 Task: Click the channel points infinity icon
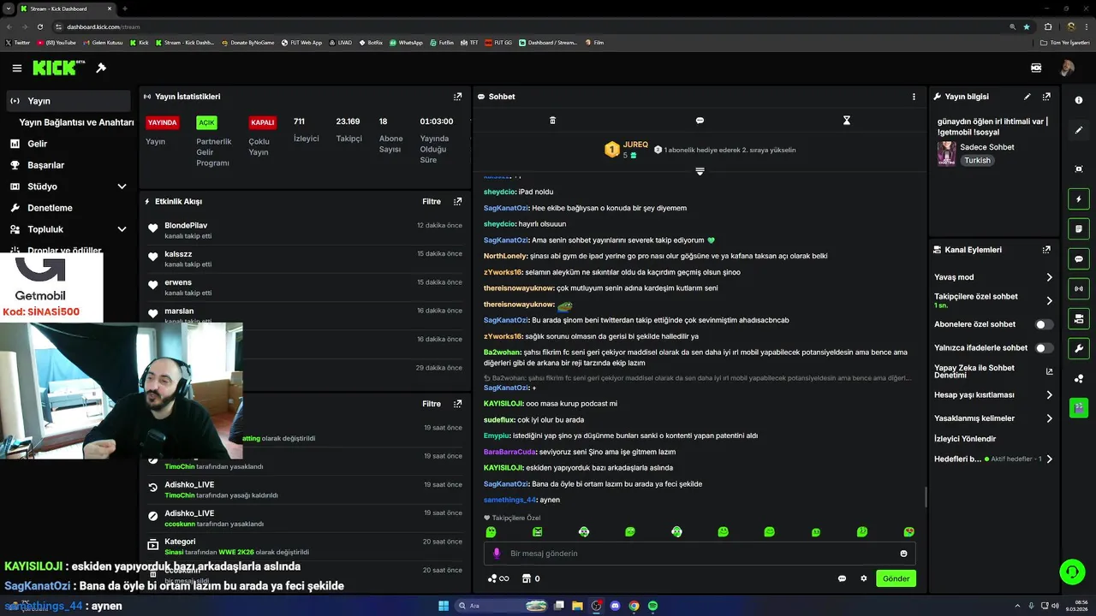[498, 578]
